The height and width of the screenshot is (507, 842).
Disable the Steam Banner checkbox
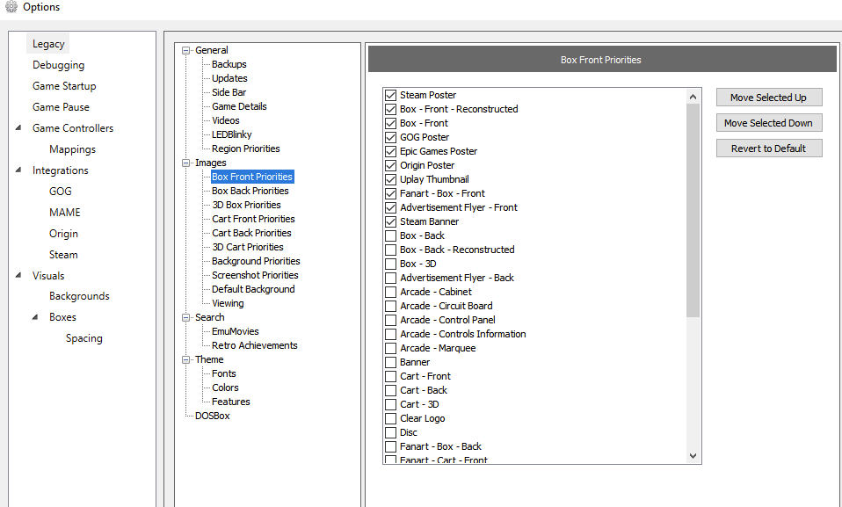pos(391,221)
